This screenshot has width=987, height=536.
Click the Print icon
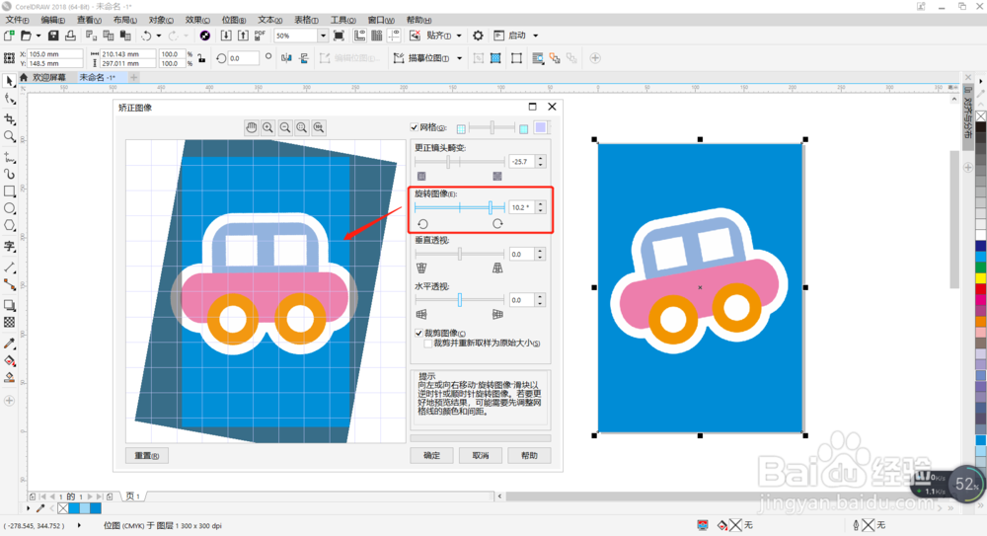(70, 36)
